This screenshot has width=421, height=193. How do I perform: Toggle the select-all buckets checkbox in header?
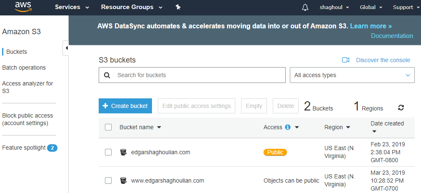point(108,127)
